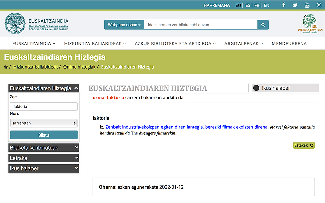325x203 pixels.
Task: Open the sarreretan select box
Action: (44, 123)
